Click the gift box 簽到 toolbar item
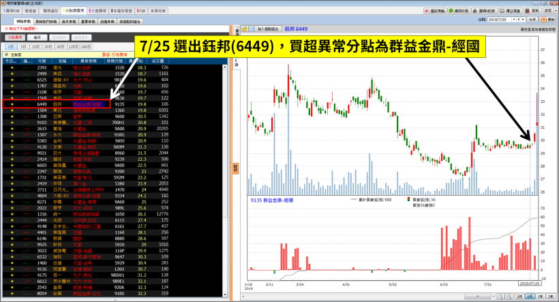The image size is (559, 302). [x=532, y=11]
